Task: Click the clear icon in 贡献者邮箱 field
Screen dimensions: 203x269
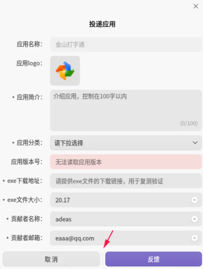Action: coord(194,238)
